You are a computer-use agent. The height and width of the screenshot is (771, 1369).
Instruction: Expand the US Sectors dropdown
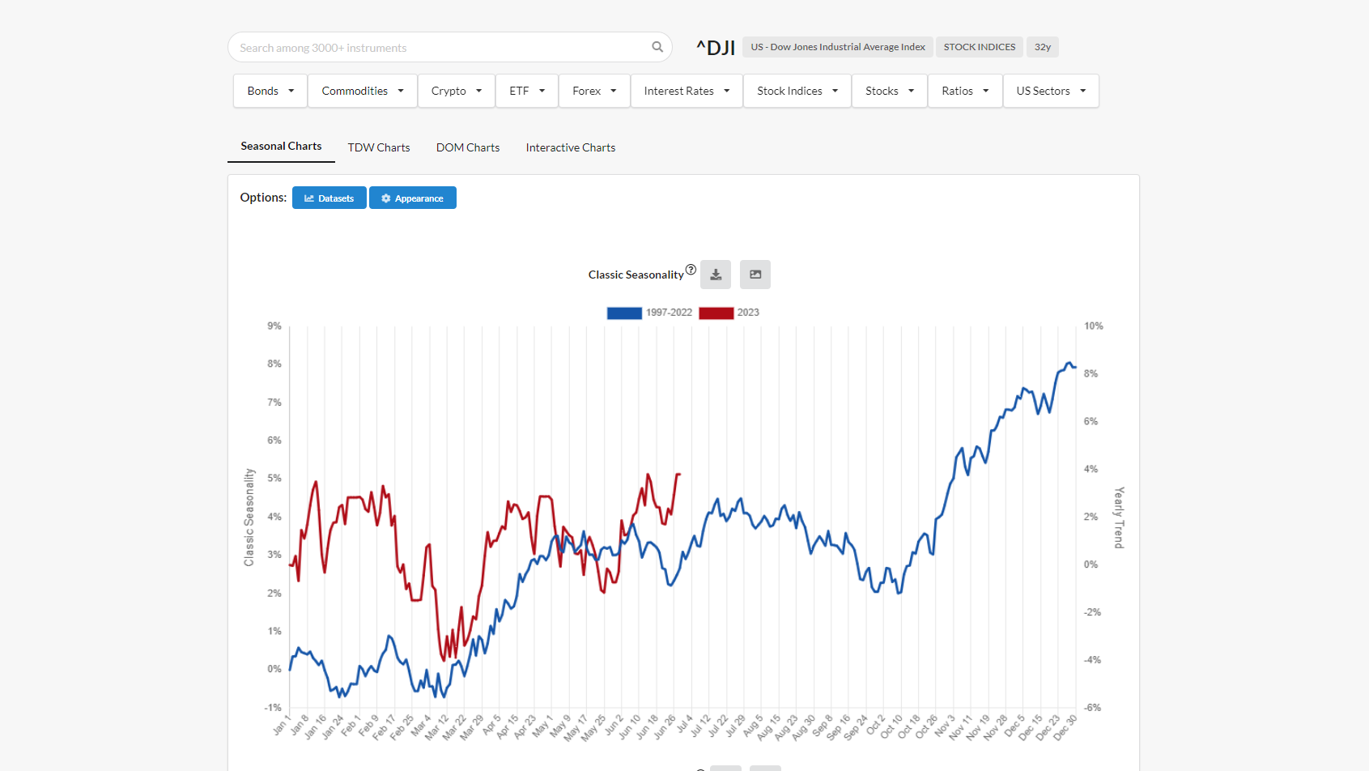tap(1050, 91)
